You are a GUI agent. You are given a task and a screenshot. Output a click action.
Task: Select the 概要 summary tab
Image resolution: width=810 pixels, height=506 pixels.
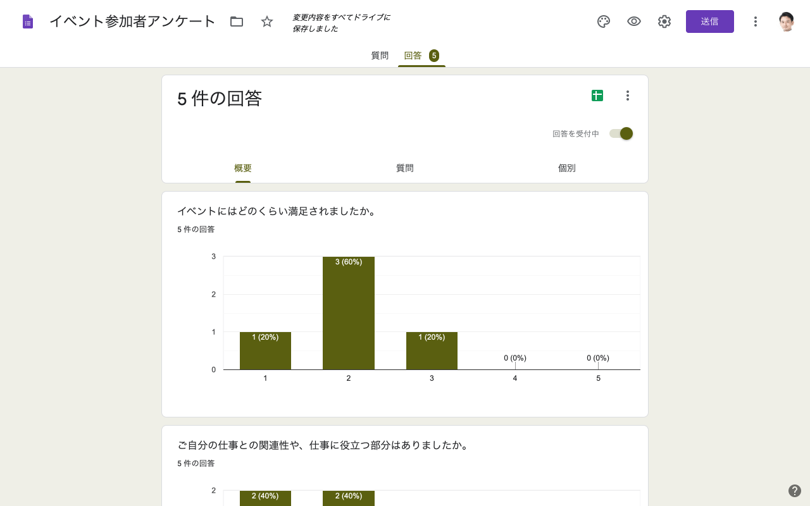tap(243, 168)
